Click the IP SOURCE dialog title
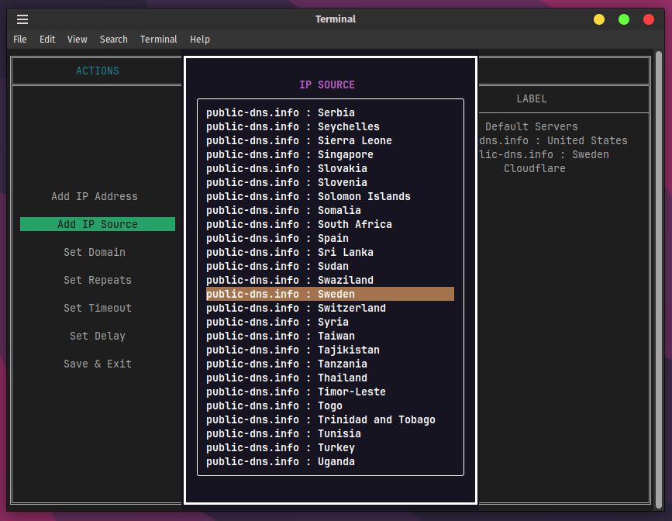 327,85
